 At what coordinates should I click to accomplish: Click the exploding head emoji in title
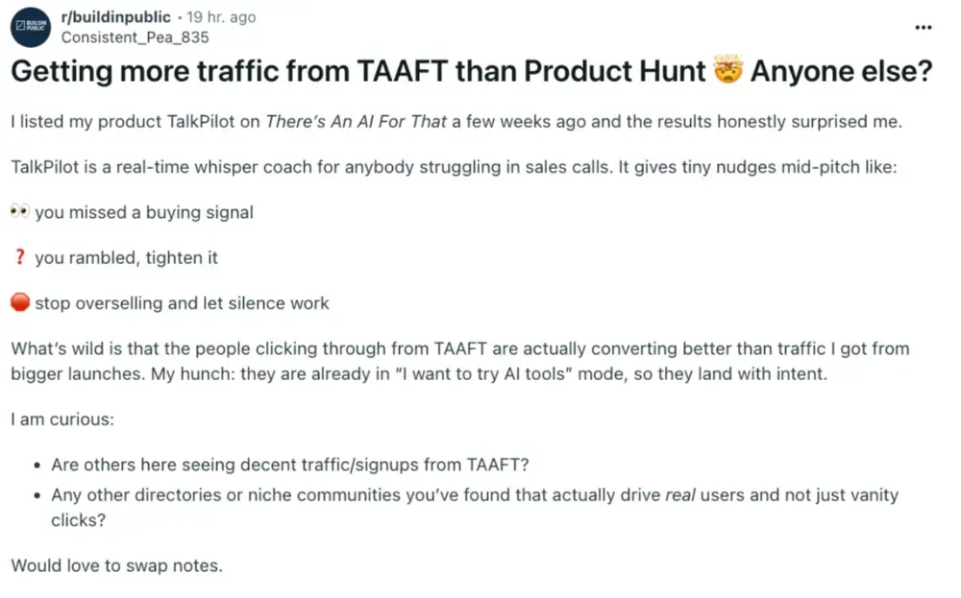[728, 73]
